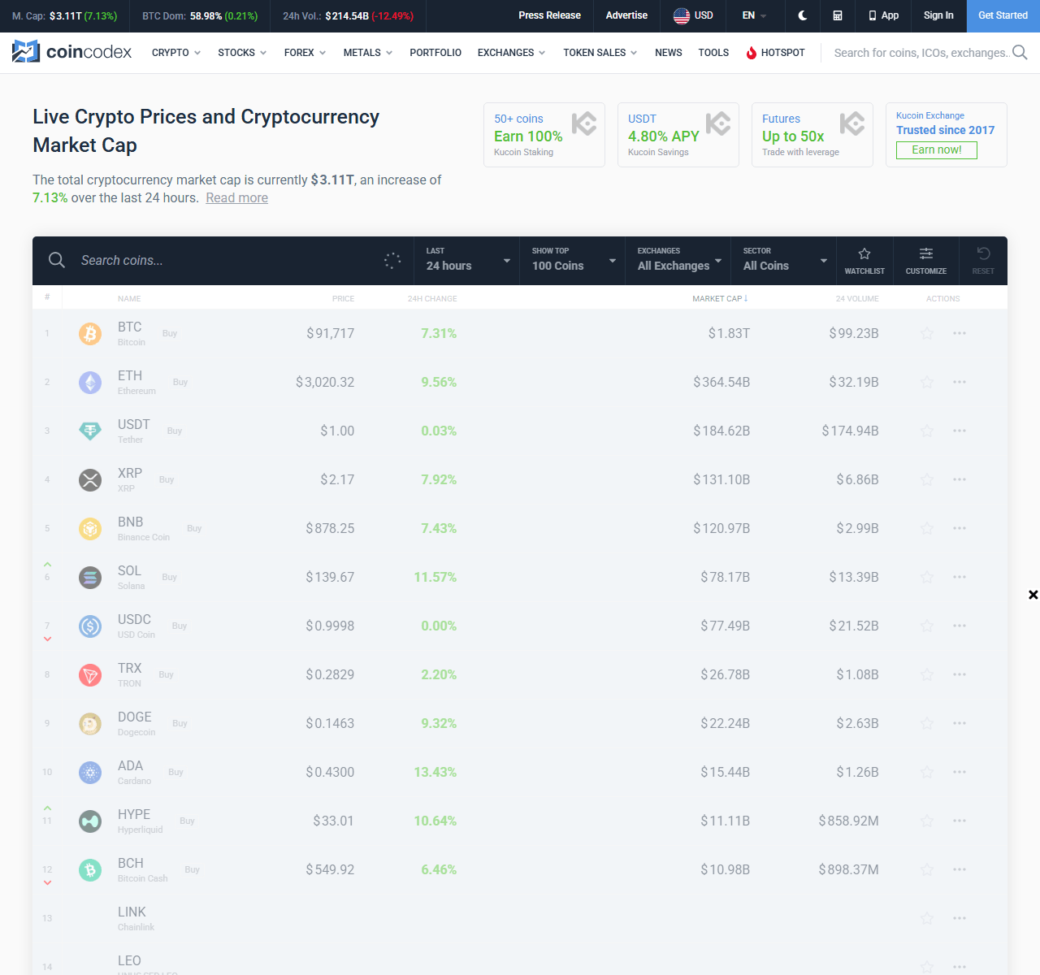Go to the Portfolio menu item
The width and height of the screenshot is (1040, 975).
point(435,53)
